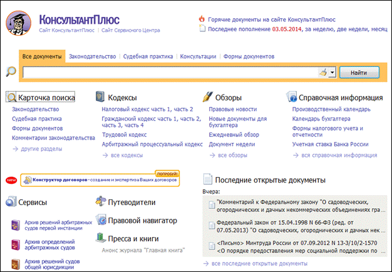Click the Сервисы globe icon

coord(11,201)
